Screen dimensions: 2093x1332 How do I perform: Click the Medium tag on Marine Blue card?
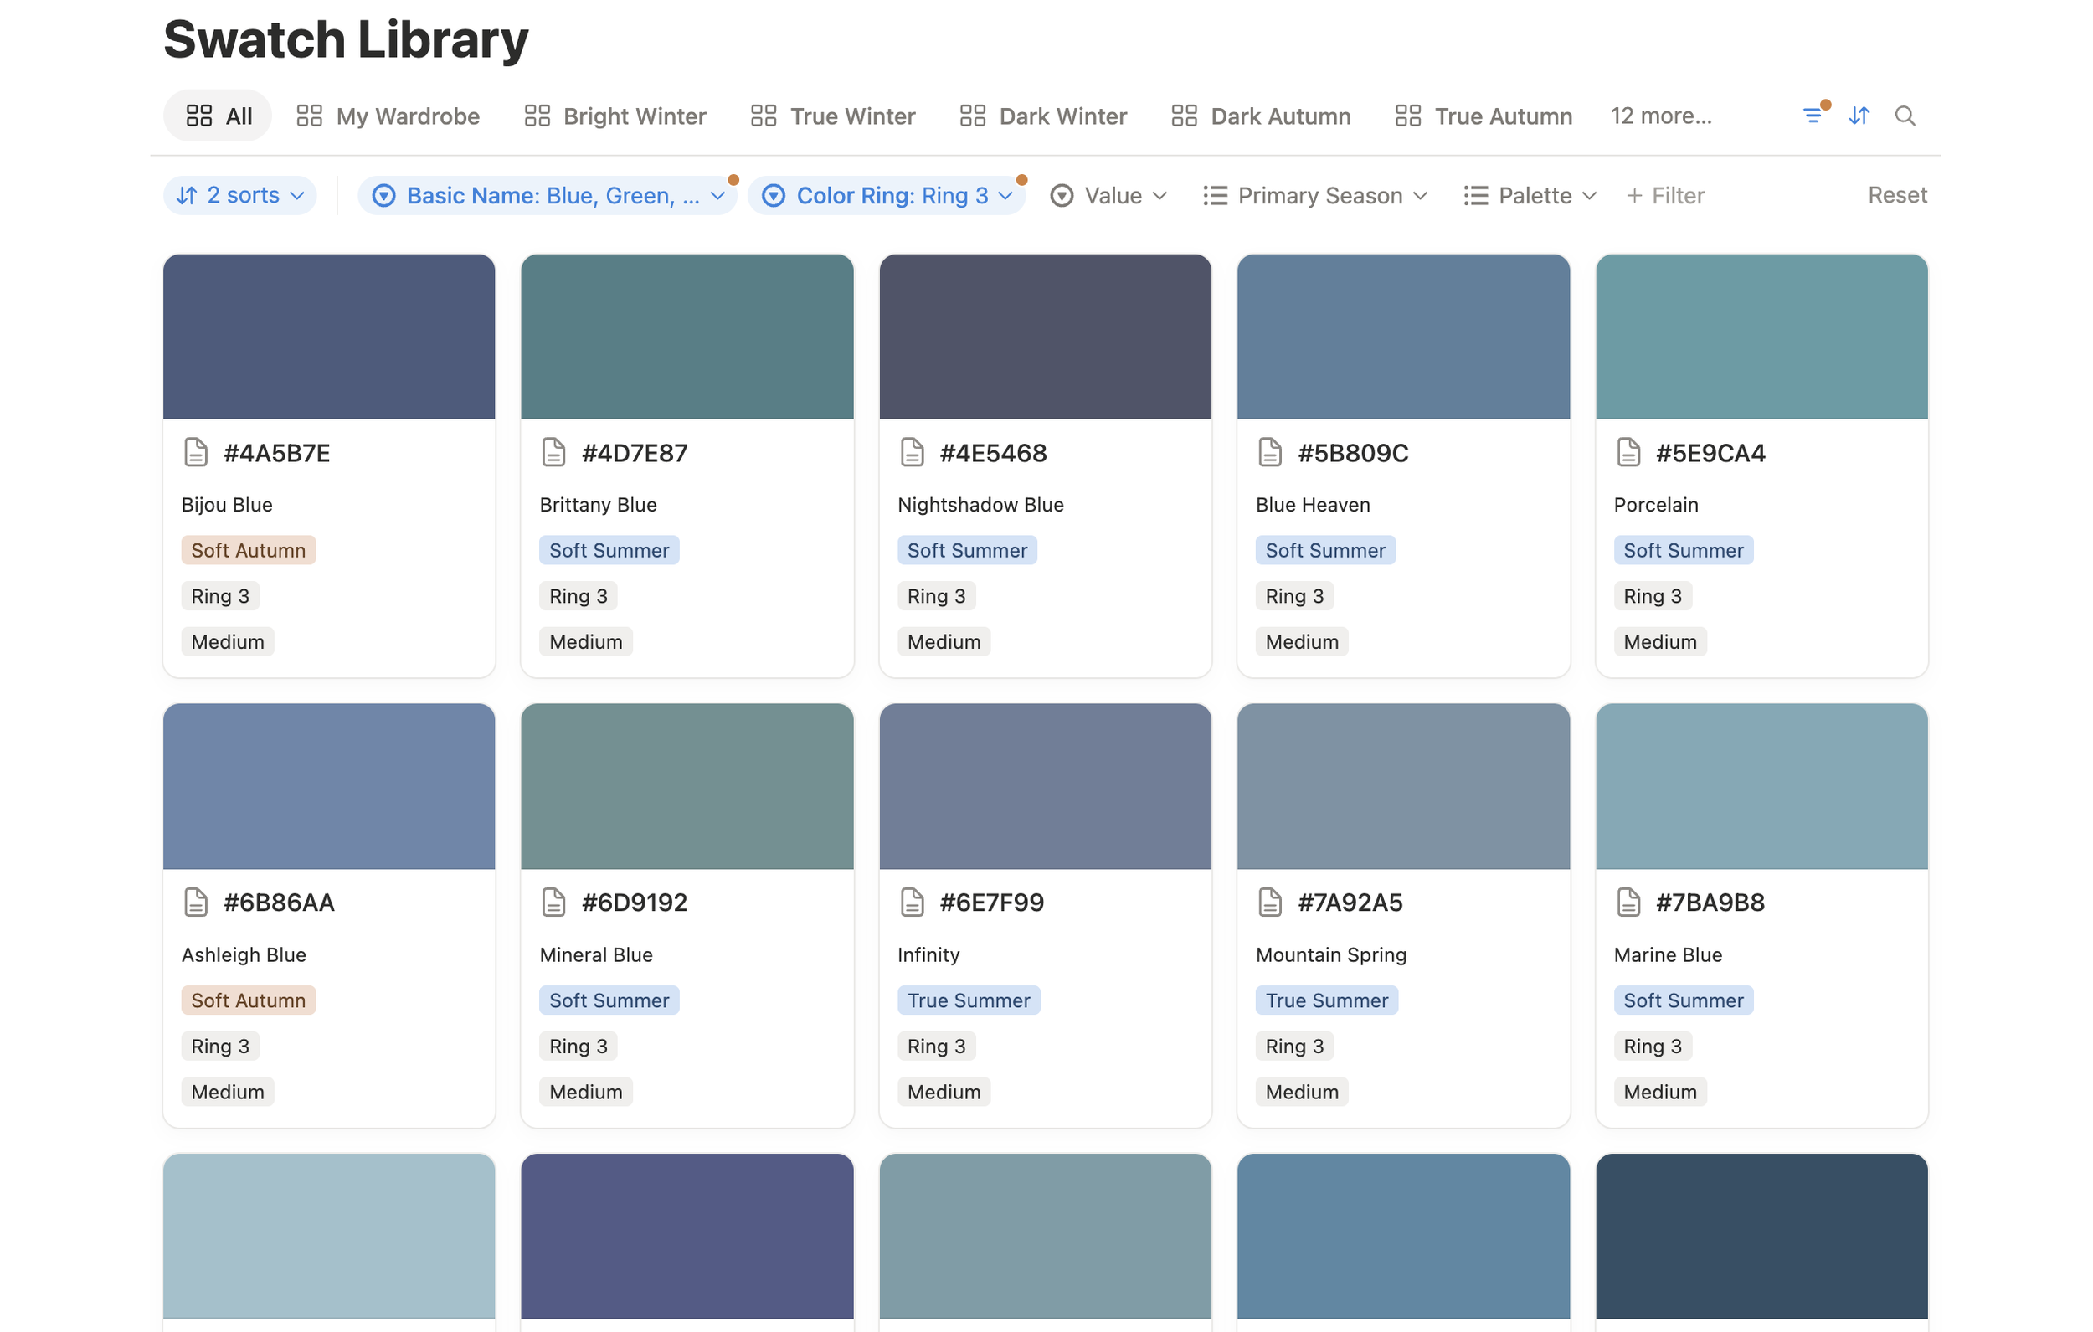click(x=1660, y=1092)
